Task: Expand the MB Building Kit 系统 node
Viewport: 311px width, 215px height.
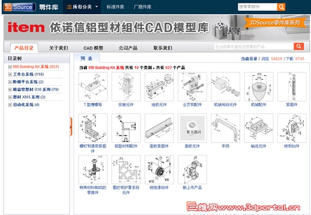Action: point(10,67)
